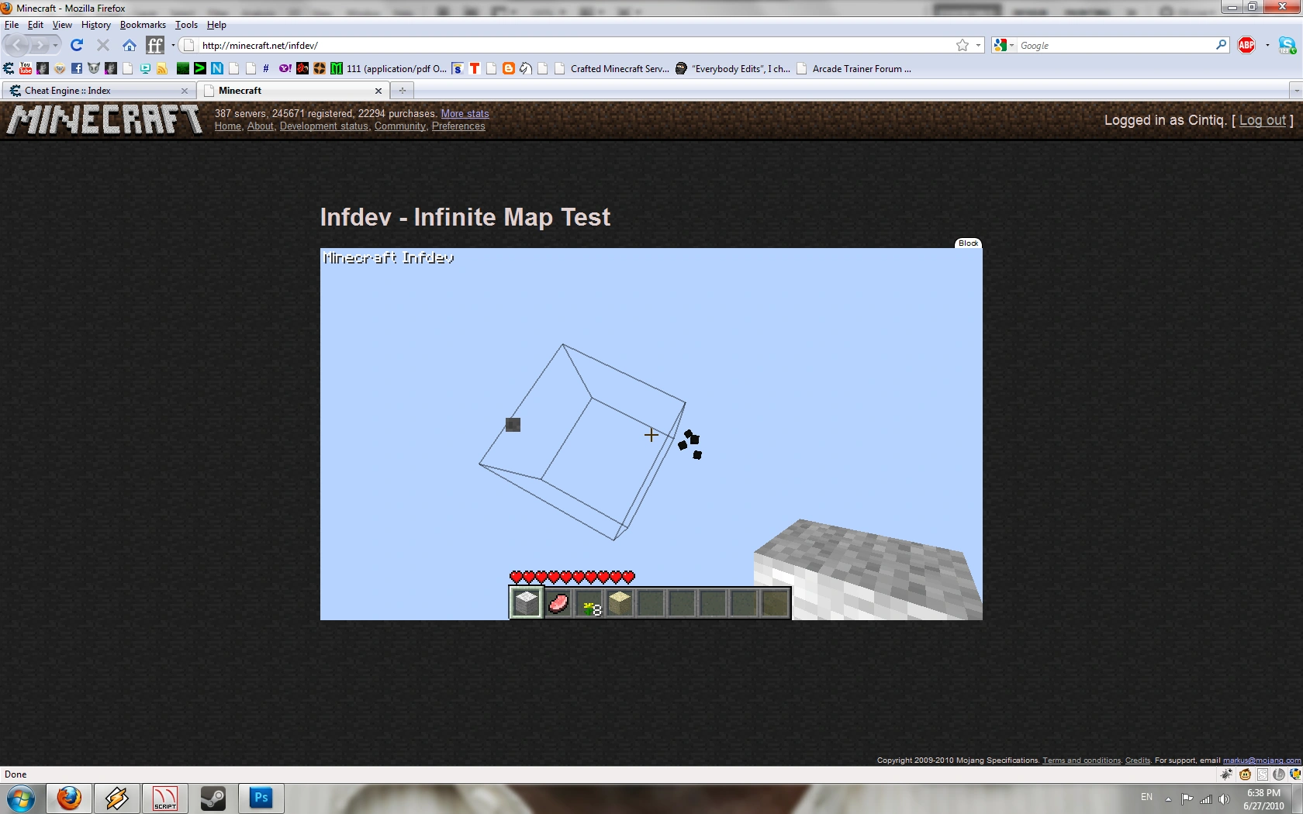Open the YouTube bookmark icon
The width and height of the screenshot is (1303, 814).
[26, 68]
